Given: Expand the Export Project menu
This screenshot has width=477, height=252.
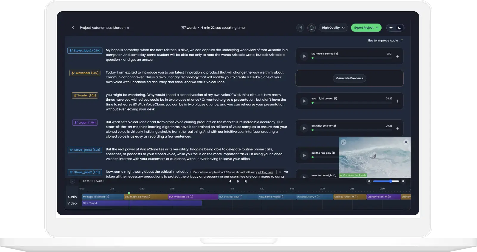Looking at the screenshot, I should pos(366,28).
